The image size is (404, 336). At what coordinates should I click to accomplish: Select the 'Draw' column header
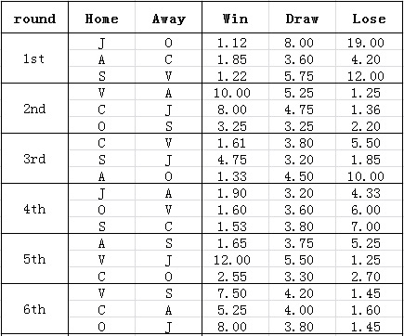(x=302, y=18)
